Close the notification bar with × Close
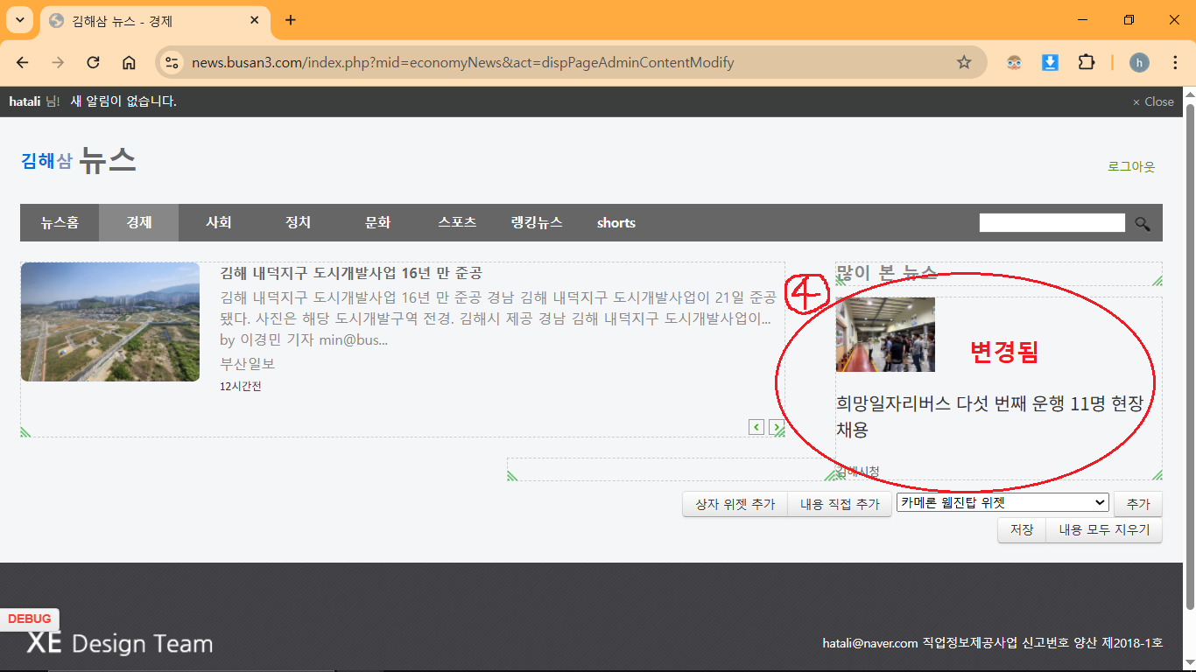This screenshot has height=672, width=1196. (1153, 101)
